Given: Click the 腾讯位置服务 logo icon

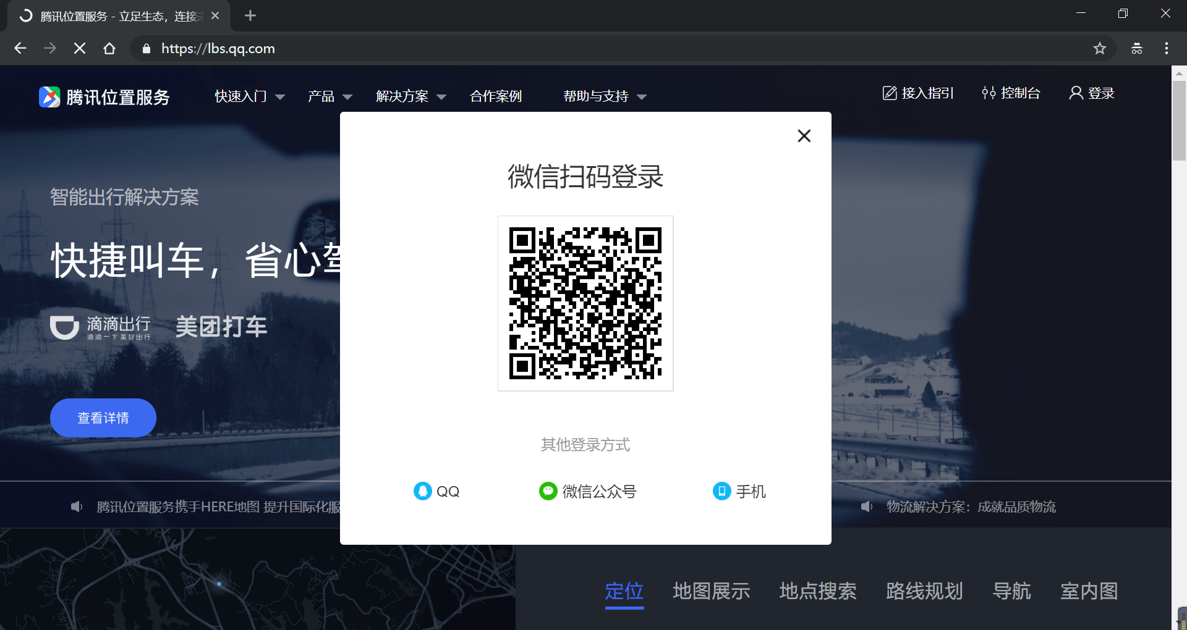Looking at the screenshot, I should [49, 97].
